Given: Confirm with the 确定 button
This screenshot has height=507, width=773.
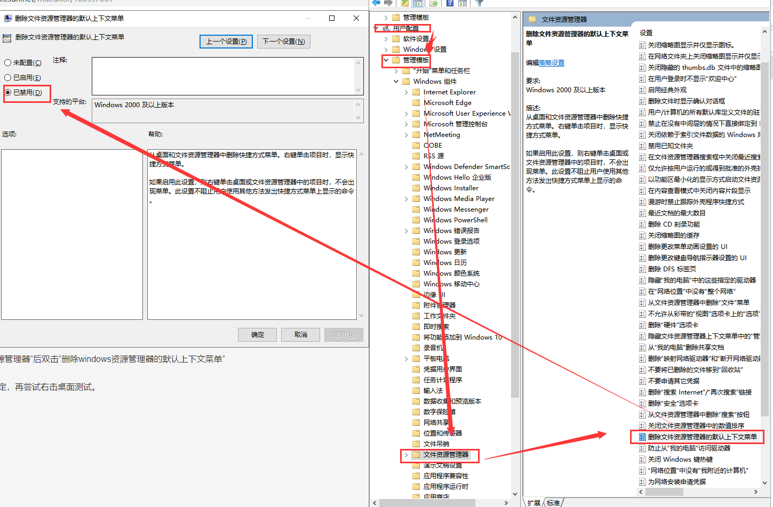Looking at the screenshot, I should (x=258, y=335).
